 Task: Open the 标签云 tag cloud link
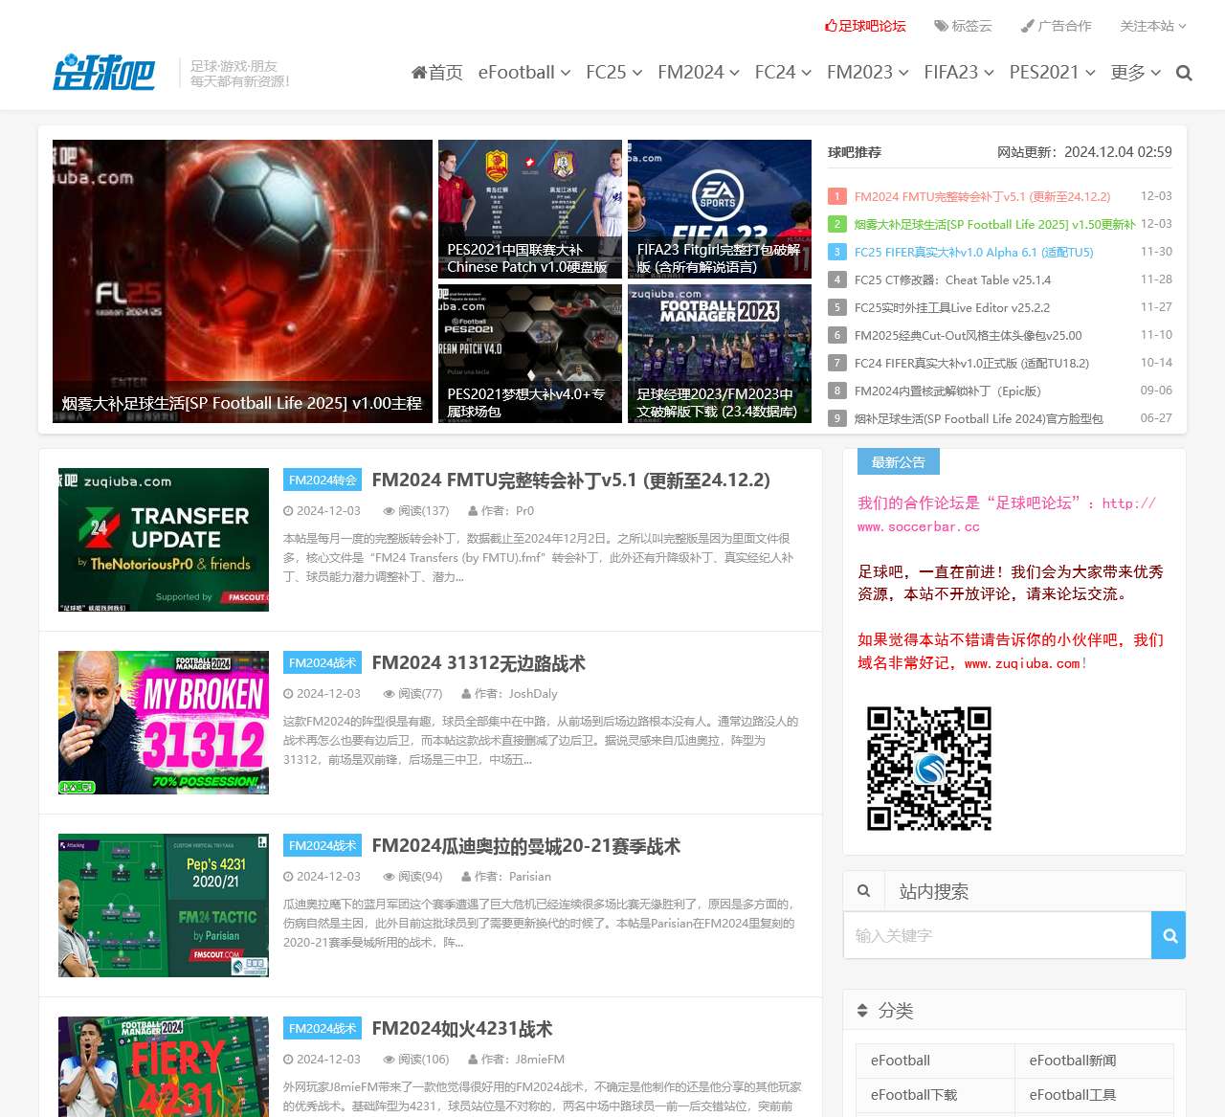click(963, 26)
